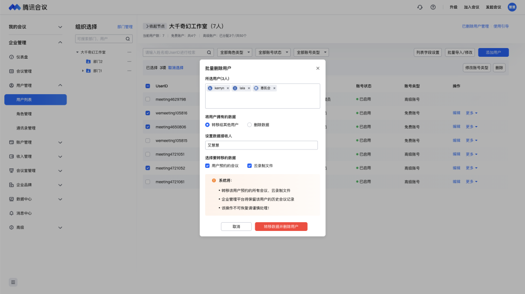Open the 全部角色类型 dropdown
Screen dimensions: 525x294
(234, 52)
